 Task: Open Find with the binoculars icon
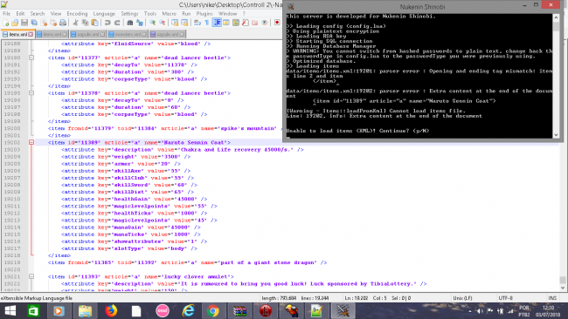click(x=129, y=23)
